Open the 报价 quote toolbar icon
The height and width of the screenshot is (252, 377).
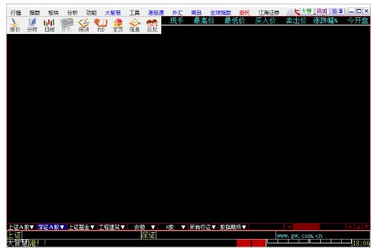[15, 25]
